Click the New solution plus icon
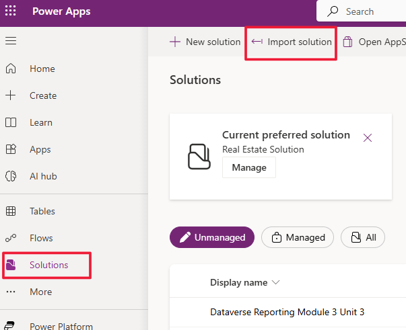 tap(175, 42)
